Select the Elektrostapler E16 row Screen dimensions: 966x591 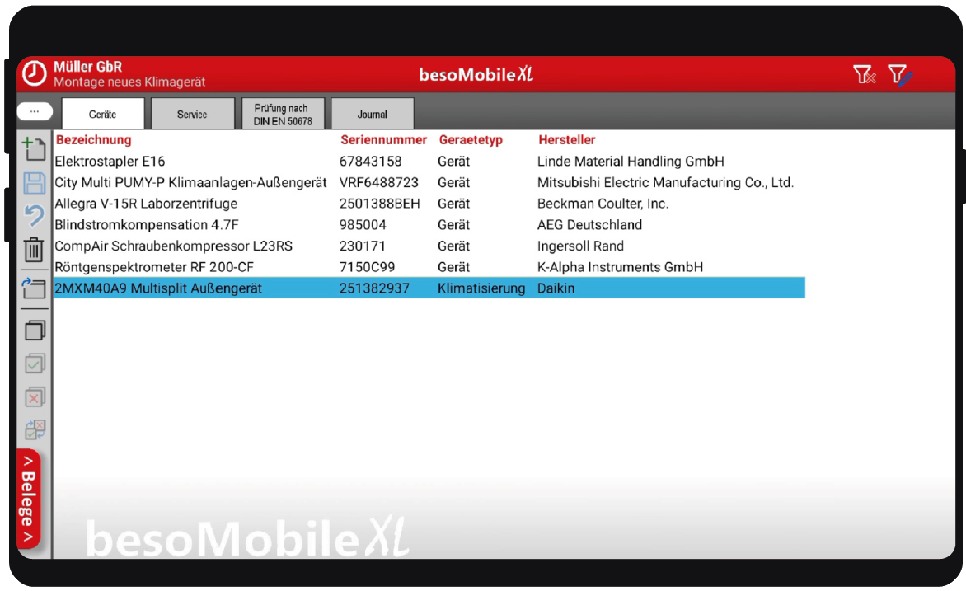[429, 162]
